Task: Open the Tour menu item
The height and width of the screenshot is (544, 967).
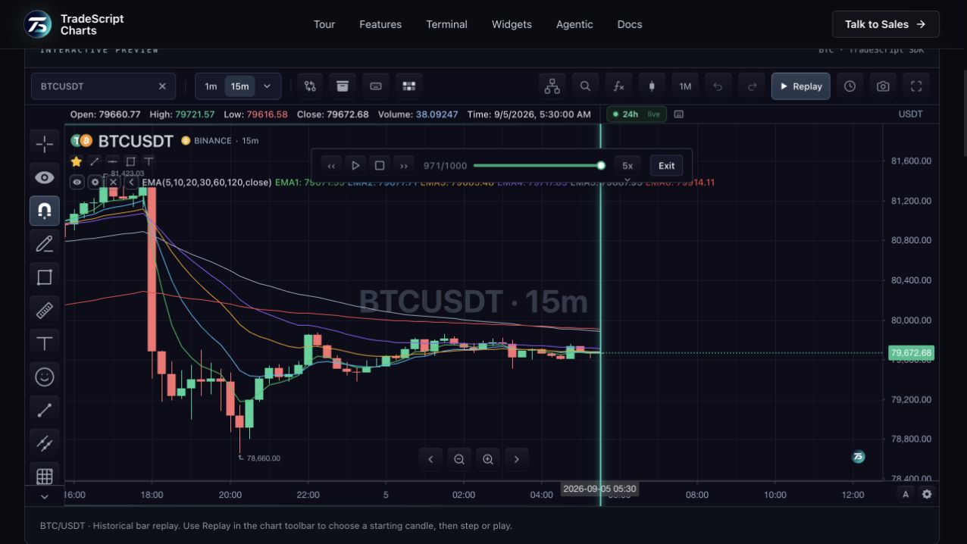Action: [324, 24]
